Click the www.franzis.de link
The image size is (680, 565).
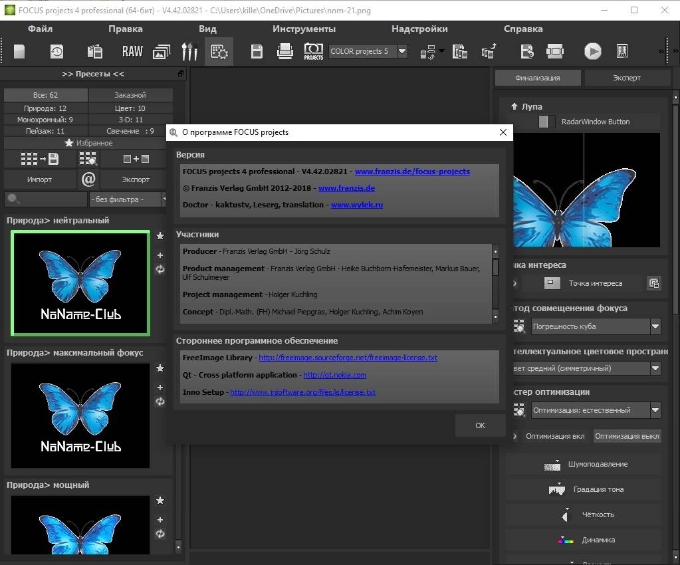click(x=346, y=188)
